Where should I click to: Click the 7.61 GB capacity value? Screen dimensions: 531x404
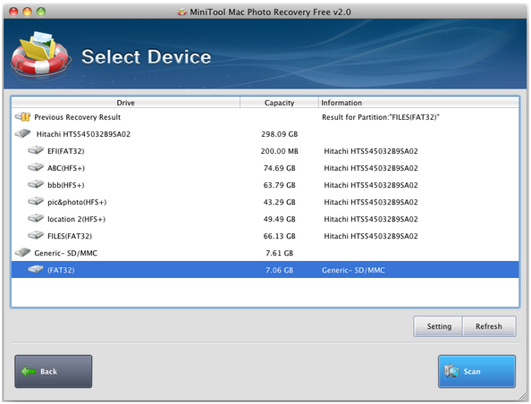tap(280, 253)
